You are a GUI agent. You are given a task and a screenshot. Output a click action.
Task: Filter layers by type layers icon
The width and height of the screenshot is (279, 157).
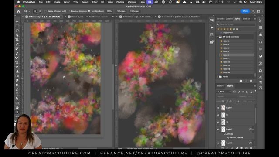(243, 92)
